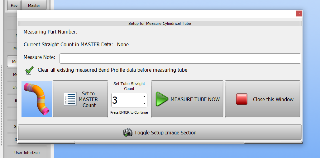This screenshot has height=158, width=320.
Task: Click the right horizontal scrollbar thumb
Action: [273, 142]
